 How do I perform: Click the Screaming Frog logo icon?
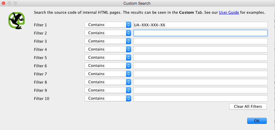click(16, 20)
